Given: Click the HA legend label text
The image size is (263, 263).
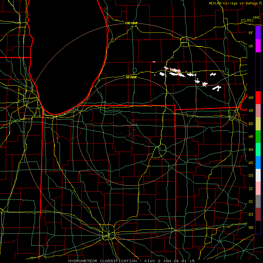Looking at the screenshot, I should click(x=251, y=98).
